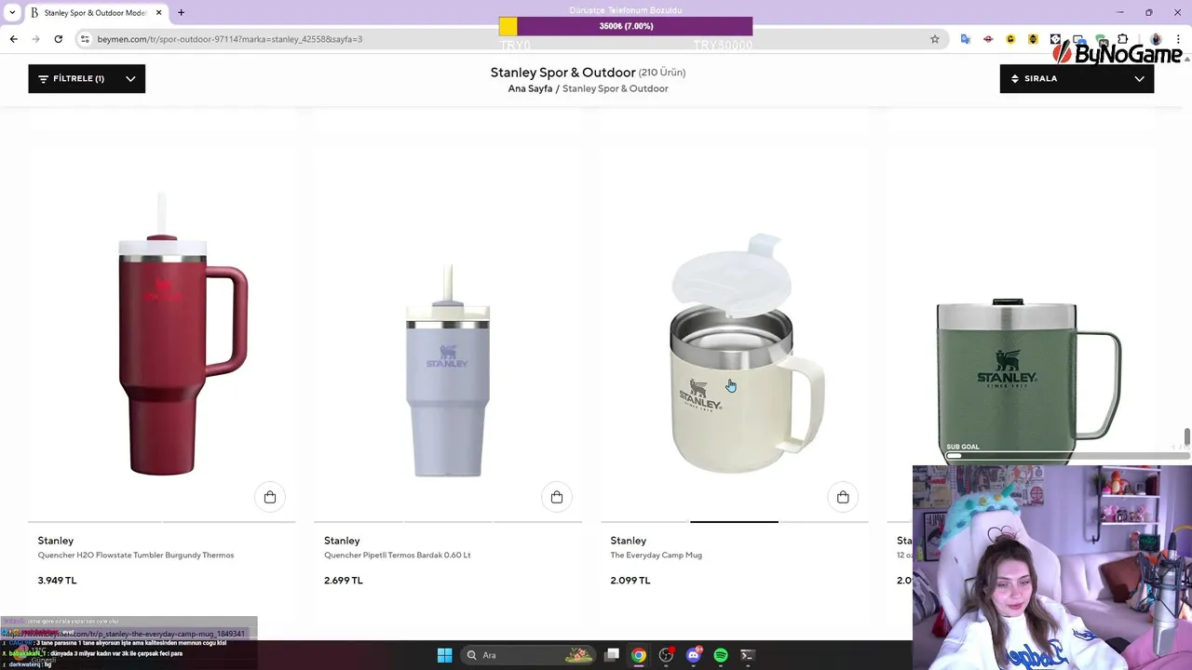The image size is (1192, 670).
Task: Select the active middle image indicator under Camp Mug
Action: tap(734, 522)
